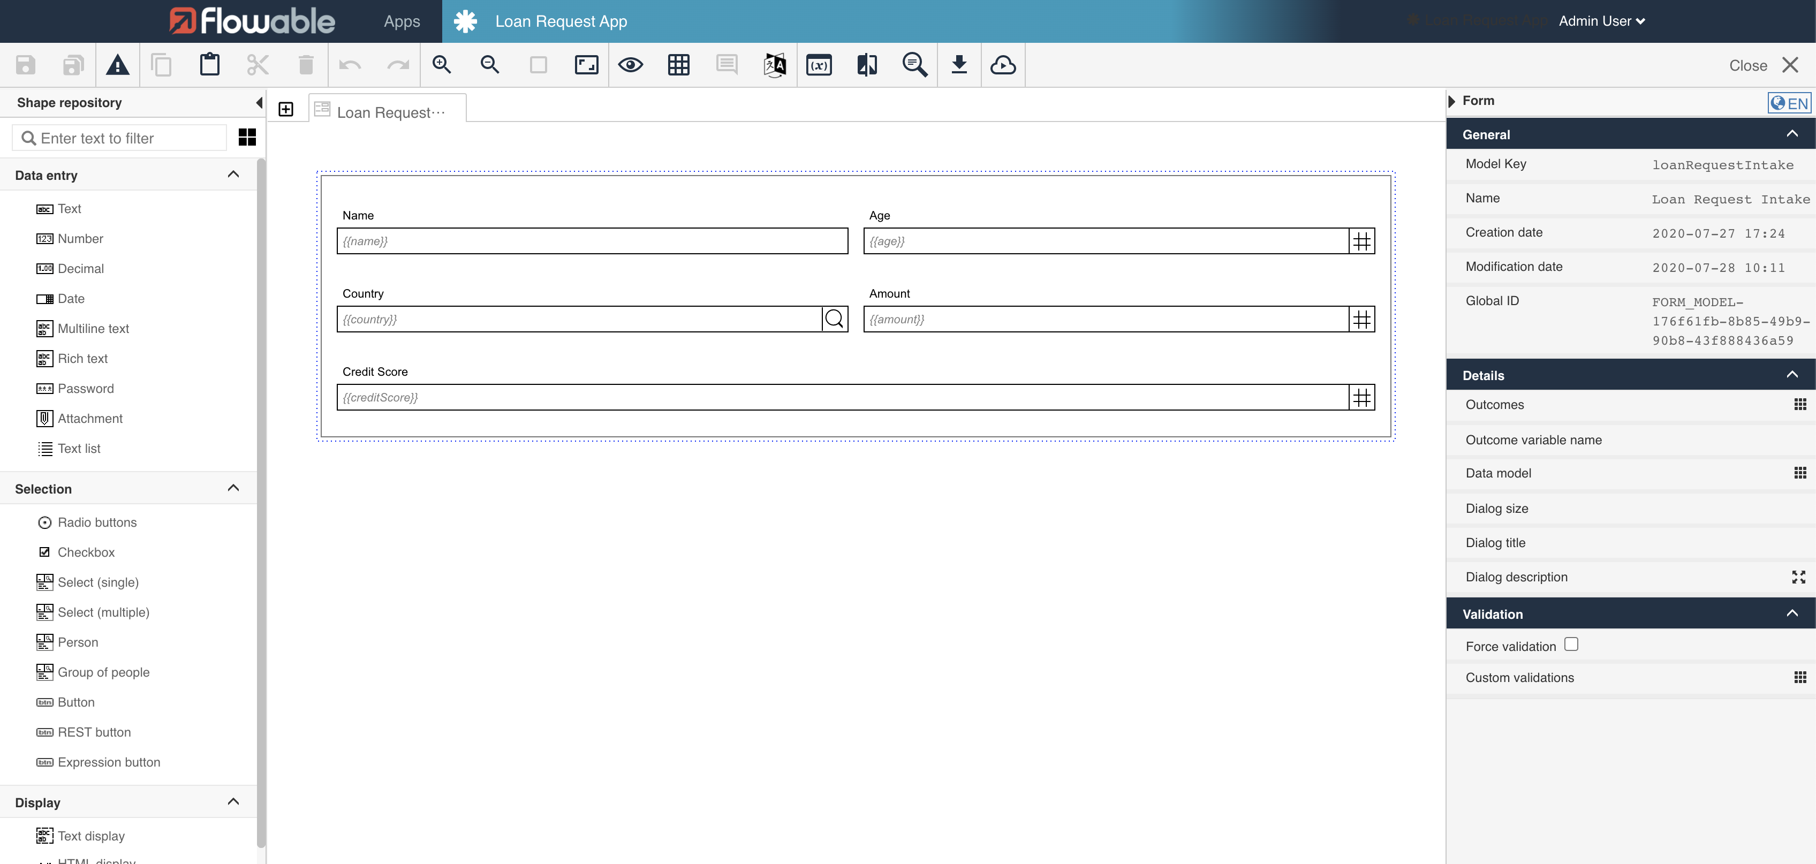The height and width of the screenshot is (864, 1816).
Task: Open the Apps section
Action: click(401, 20)
